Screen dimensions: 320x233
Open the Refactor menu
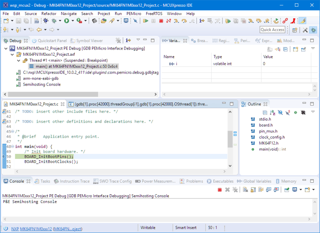pyautogui.click(x=48, y=14)
